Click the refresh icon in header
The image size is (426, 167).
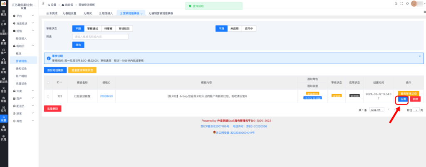click(407, 3)
